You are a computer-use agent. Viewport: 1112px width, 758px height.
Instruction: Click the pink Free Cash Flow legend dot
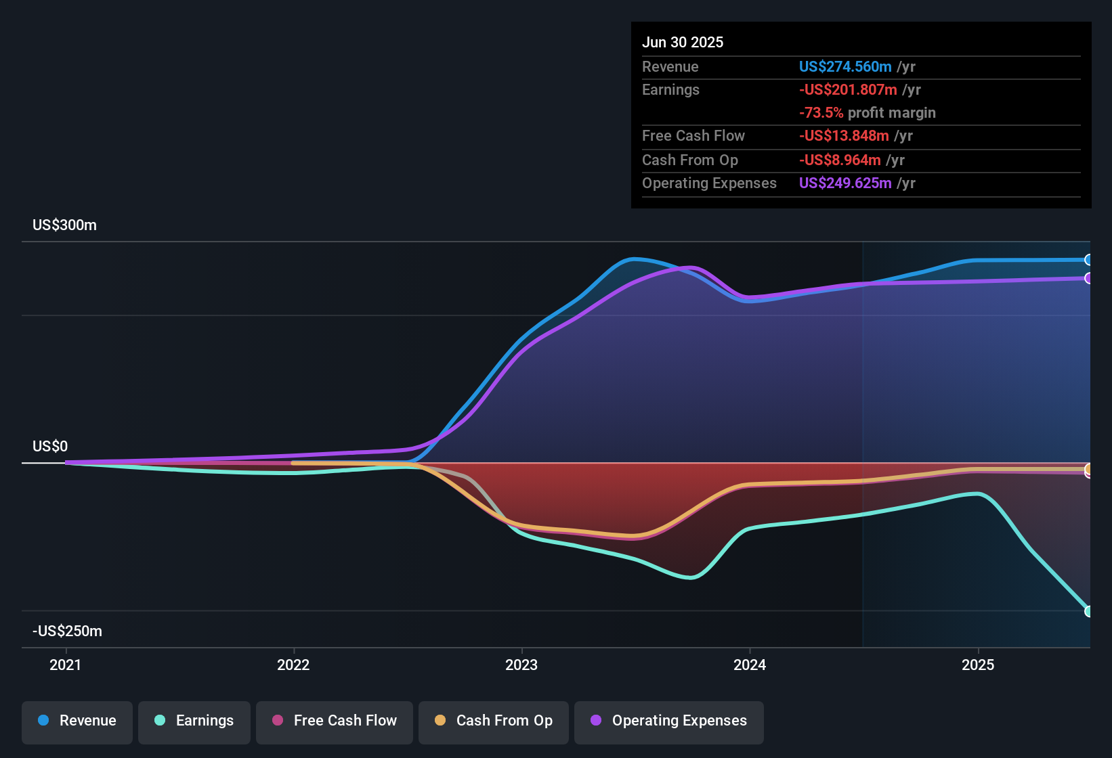click(278, 721)
